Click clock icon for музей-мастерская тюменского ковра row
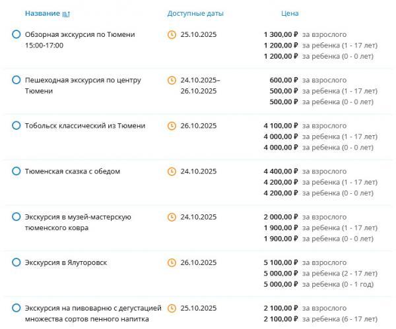Screen dimensions: 396x329 tap(172, 217)
